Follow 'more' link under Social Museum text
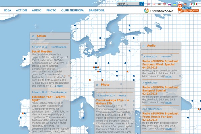201x134 pixels. coord(60,86)
